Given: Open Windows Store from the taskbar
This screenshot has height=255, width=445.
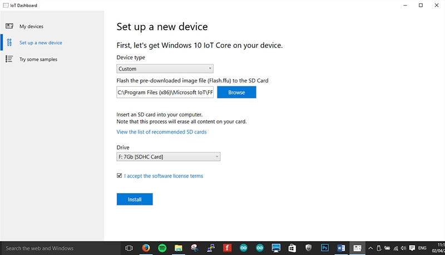Looking at the screenshot, I should 293,248.
